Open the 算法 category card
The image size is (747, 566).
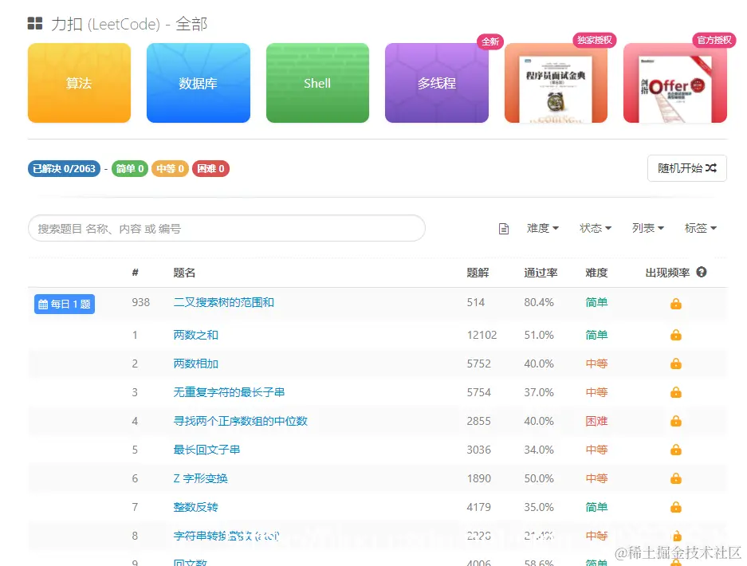click(79, 83)
